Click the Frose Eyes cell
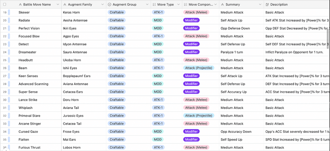Screen dimensions: 330x151 [x=84, y=132]
